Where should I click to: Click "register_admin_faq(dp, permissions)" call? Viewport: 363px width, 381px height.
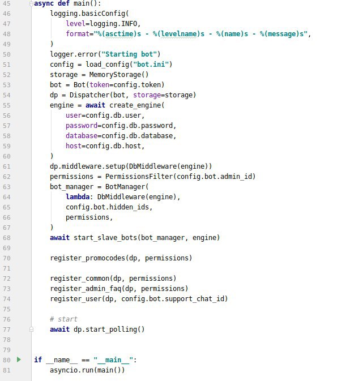[119, 289]
